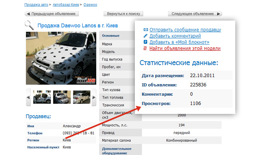Image resolution: width=255 pixels, height=155 pixels.
Task: Click the Пробег, км row label
Action: click(111, 67)
